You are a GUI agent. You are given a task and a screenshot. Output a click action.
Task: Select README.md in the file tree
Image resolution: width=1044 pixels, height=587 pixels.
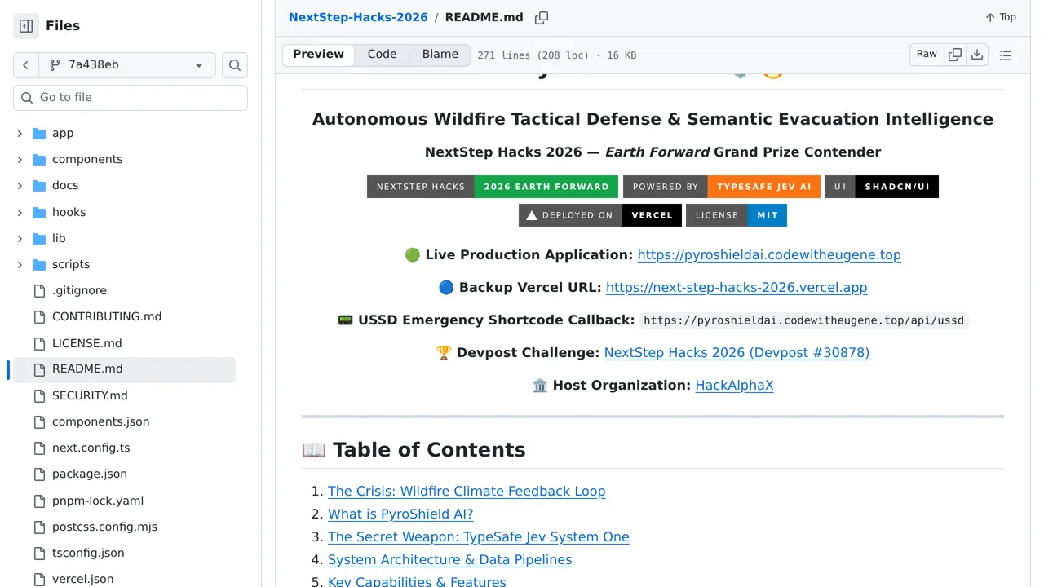click(124, 369)
